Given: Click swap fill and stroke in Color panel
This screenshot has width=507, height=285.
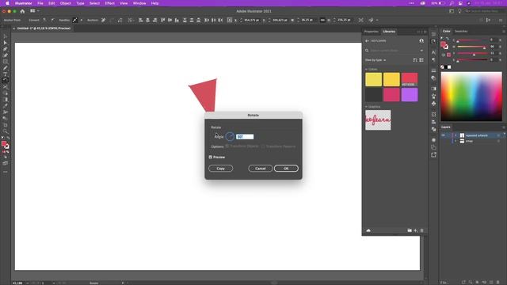Looking at the screenshot, I should [x=448, y=39].
